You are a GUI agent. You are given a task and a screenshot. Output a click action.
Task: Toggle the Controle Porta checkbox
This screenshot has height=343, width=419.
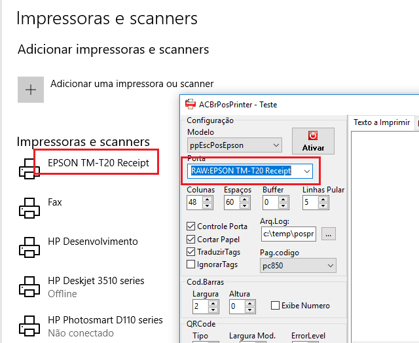click(191, 226)
